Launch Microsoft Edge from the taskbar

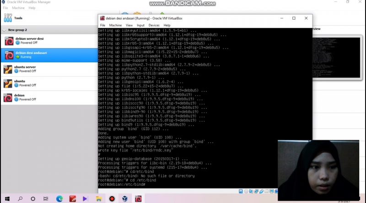59,198
